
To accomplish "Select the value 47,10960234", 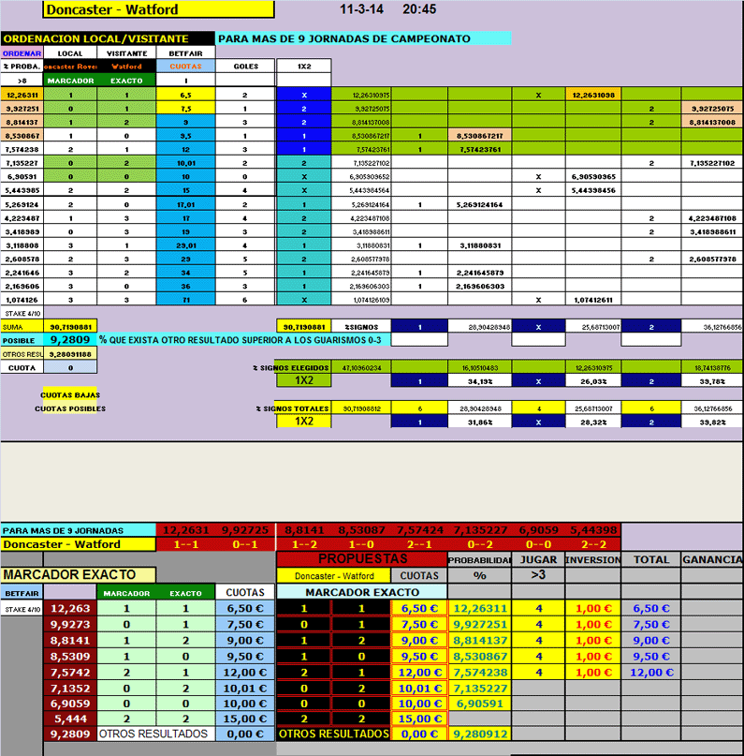I will [361, 368].
